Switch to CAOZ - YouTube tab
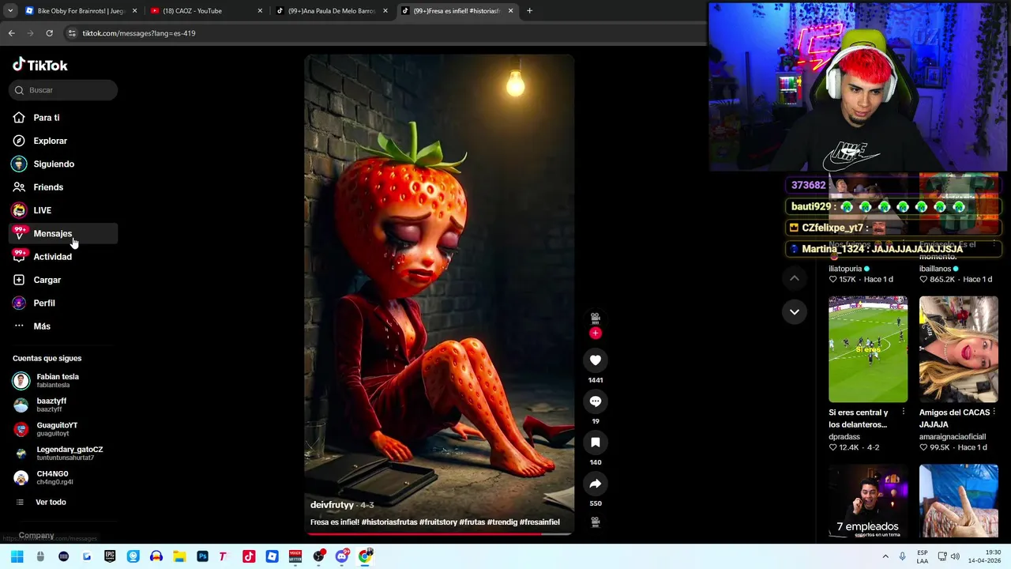 (x=205, y=11)
